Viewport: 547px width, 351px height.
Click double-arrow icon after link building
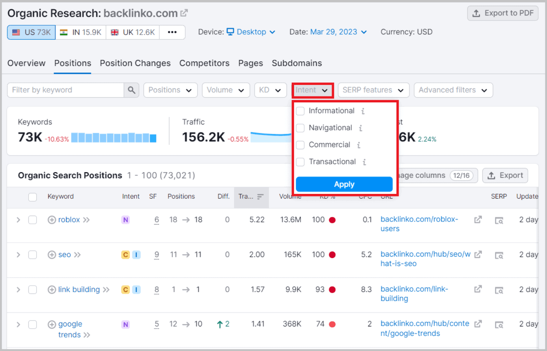click(x=106, y=290)
